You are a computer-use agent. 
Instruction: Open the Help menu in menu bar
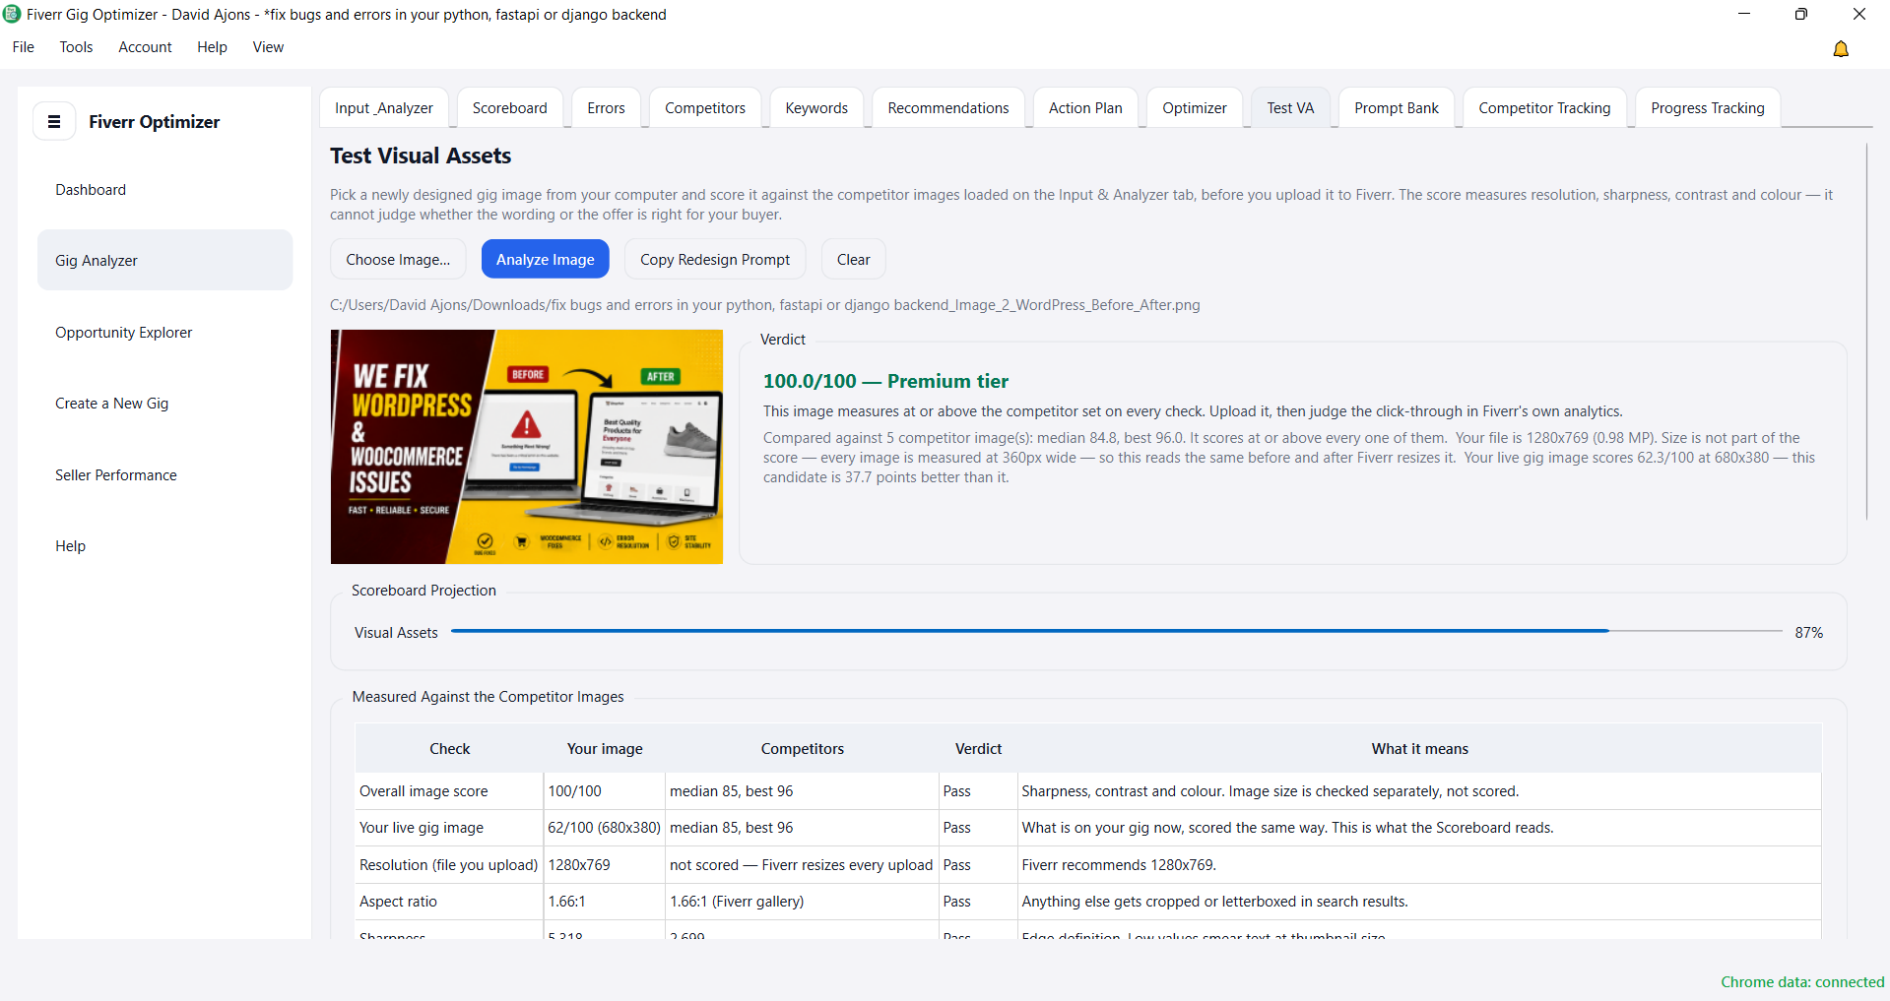point(212,47)
